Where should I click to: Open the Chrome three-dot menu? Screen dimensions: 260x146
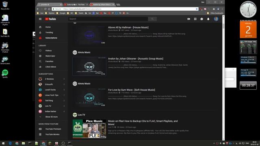(x=222, y=9)
